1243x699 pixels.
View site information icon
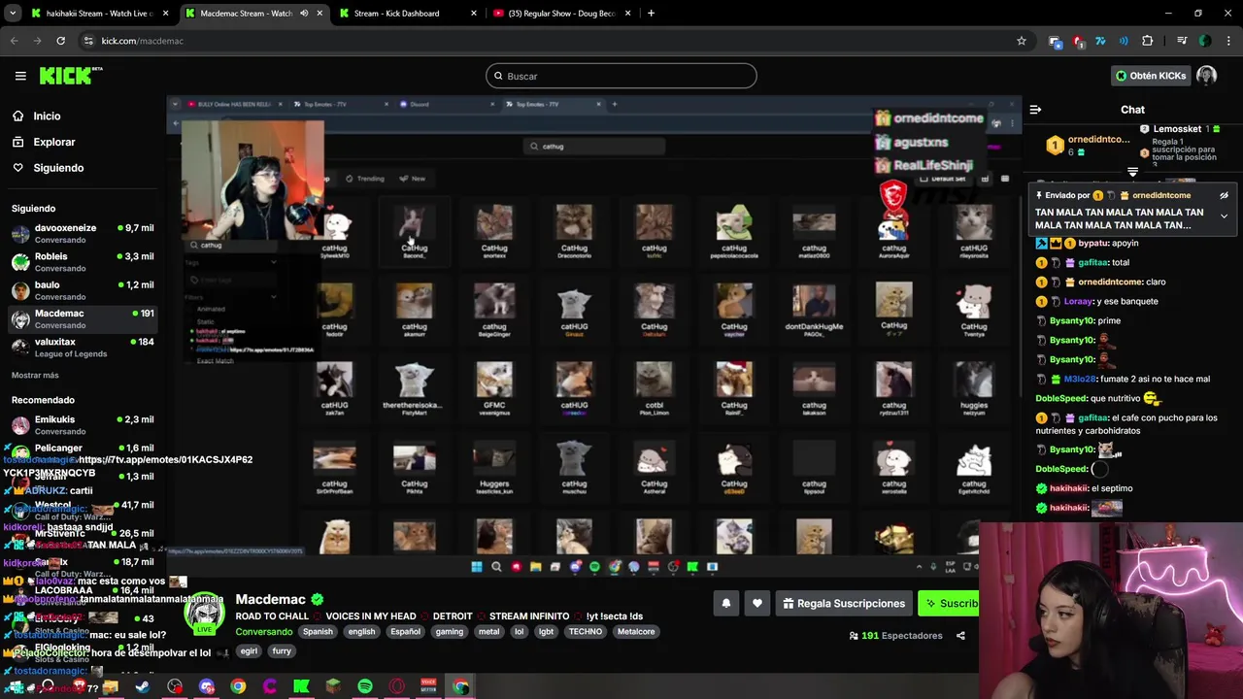point(88,41)
